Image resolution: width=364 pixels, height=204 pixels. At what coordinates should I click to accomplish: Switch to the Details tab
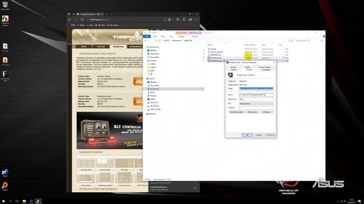coord(247,67)
